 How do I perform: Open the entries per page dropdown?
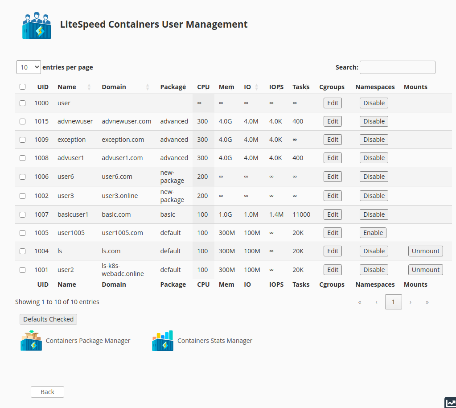point(28,67)
